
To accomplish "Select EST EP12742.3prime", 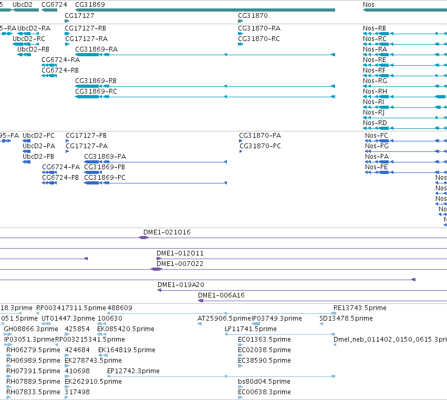I will [133, 371].
